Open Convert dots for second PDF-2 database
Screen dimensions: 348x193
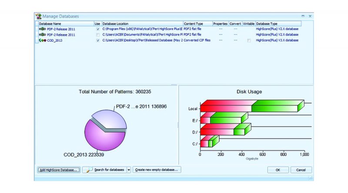tap(236, 35)
